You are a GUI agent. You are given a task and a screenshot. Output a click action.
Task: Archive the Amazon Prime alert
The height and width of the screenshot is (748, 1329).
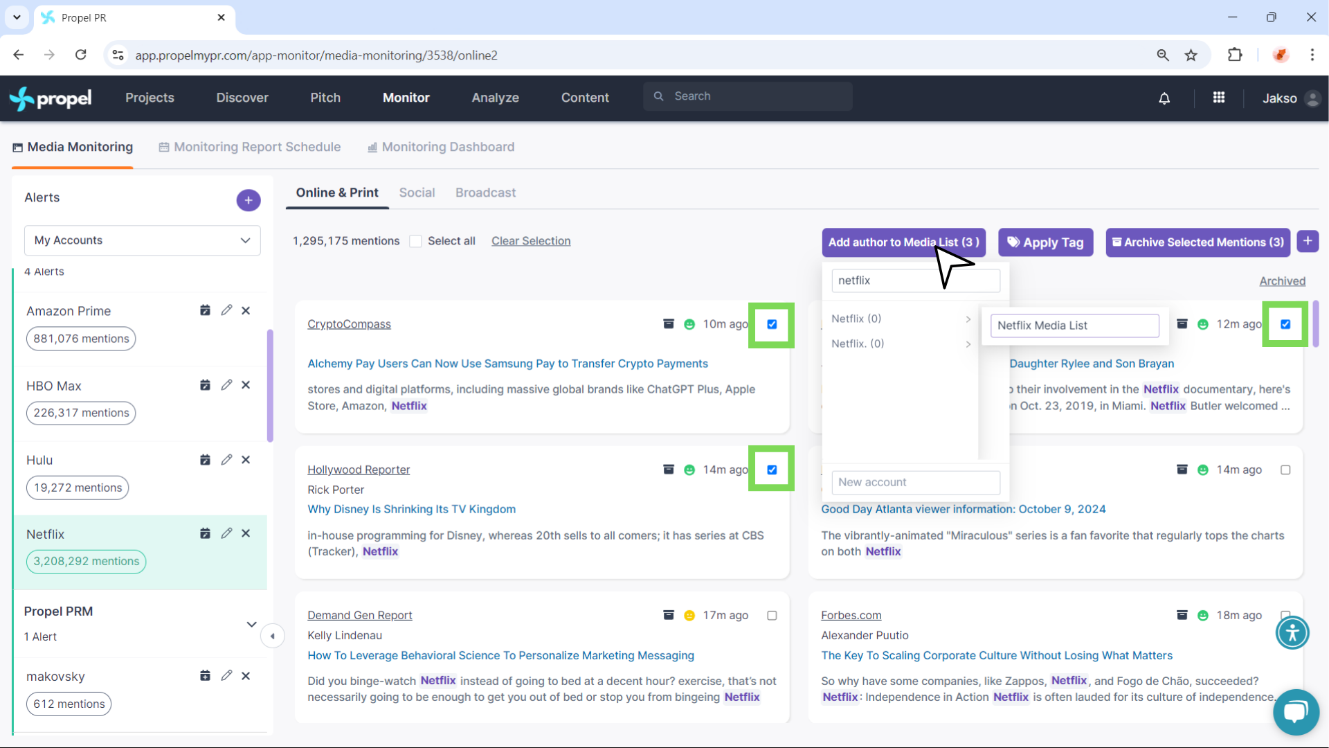point(205,310)
